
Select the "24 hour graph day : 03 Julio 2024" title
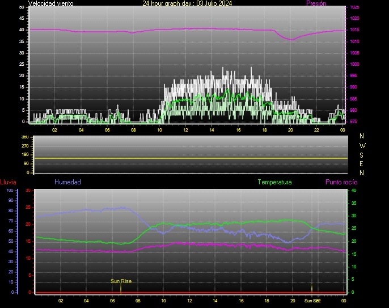187,3
